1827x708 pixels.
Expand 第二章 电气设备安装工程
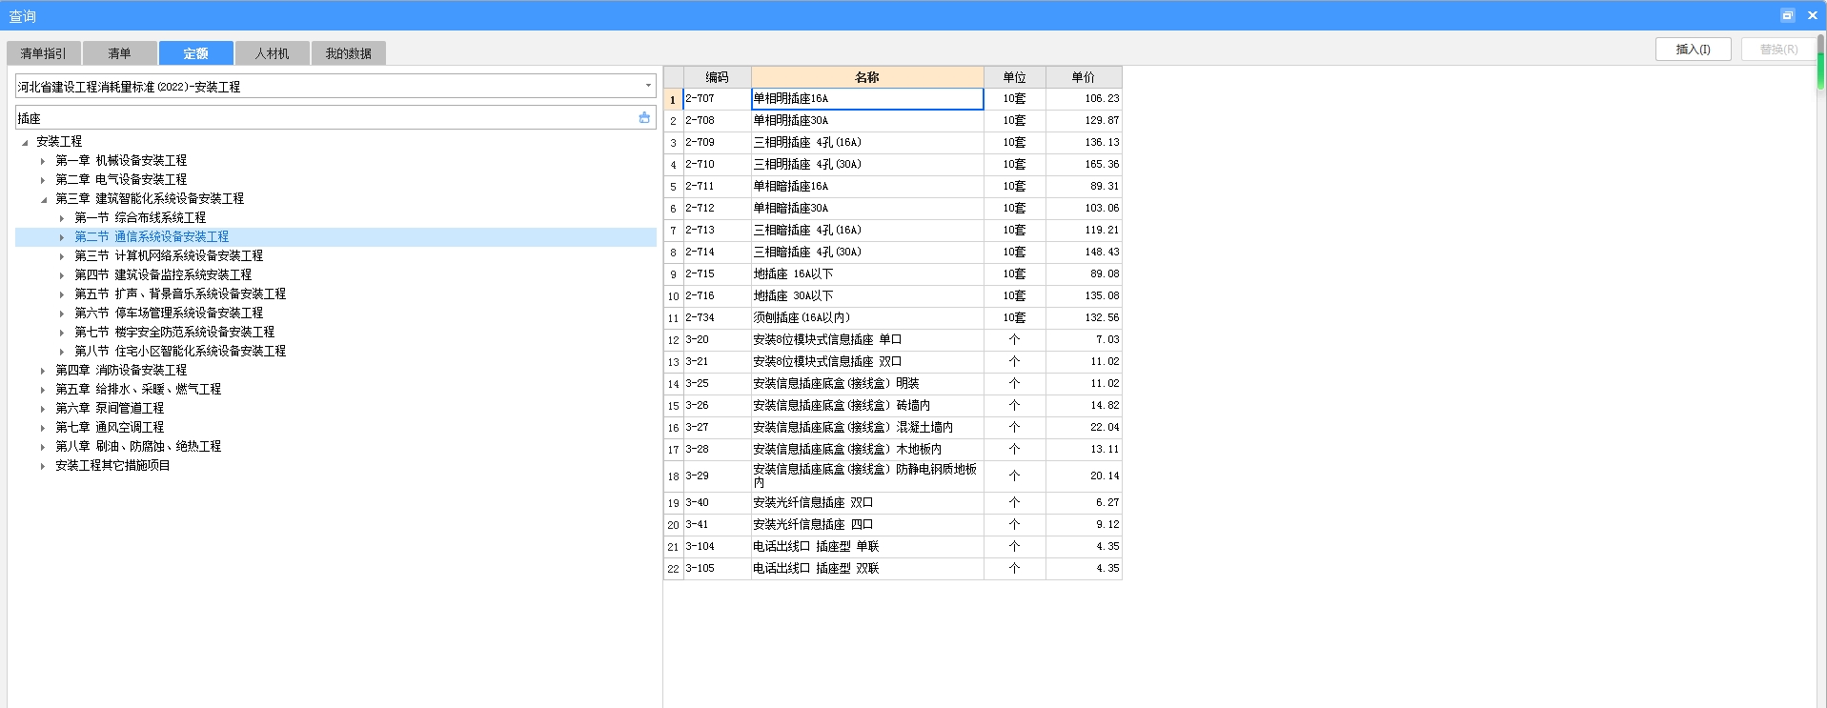[43, 180]
